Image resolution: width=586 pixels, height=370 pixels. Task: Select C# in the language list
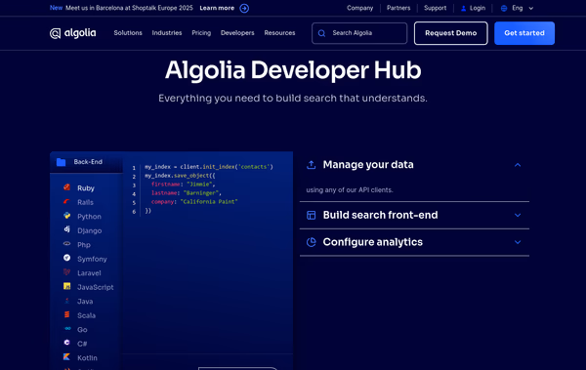coord(82,344)
